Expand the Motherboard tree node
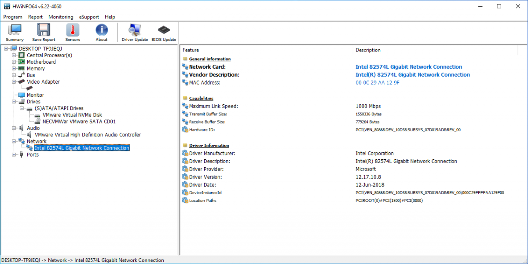Image resolution: width=528 pixels, height=264 pixels. click(14, 62)
